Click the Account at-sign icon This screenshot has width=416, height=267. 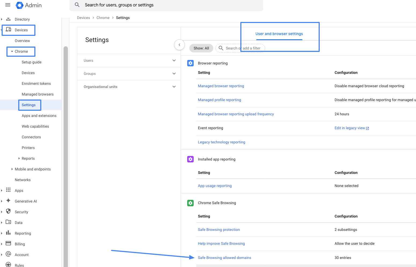click(8, 254)
